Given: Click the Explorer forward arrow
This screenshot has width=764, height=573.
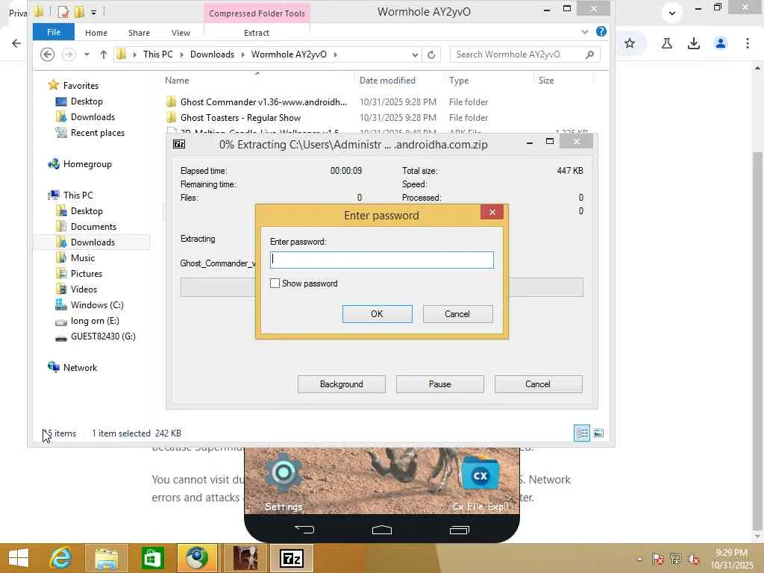Looking at the screenshot, I should coord(69,54).
